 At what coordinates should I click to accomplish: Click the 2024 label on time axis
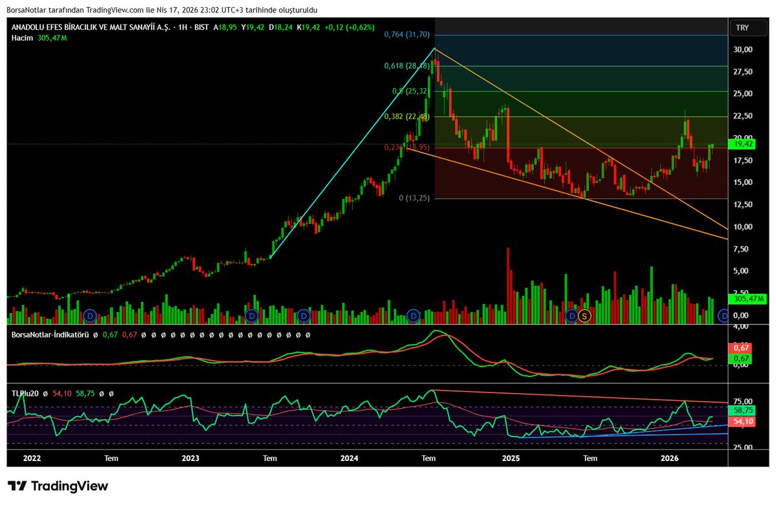tap(349, 458)
